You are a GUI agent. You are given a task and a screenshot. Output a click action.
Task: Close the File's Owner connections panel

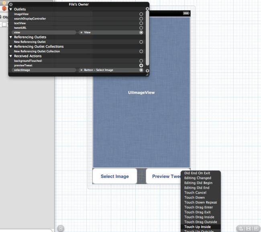coord(11,4)
